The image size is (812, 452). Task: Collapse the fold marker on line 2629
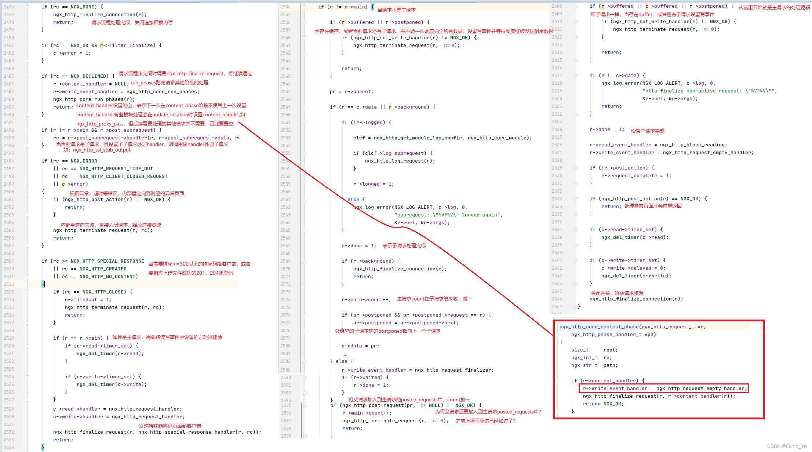pyautogui.click(x=576, y=168)
